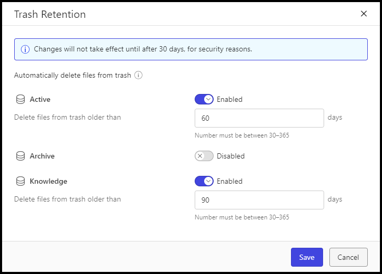Click the Knowledge days input showing 90

(259, 200)
